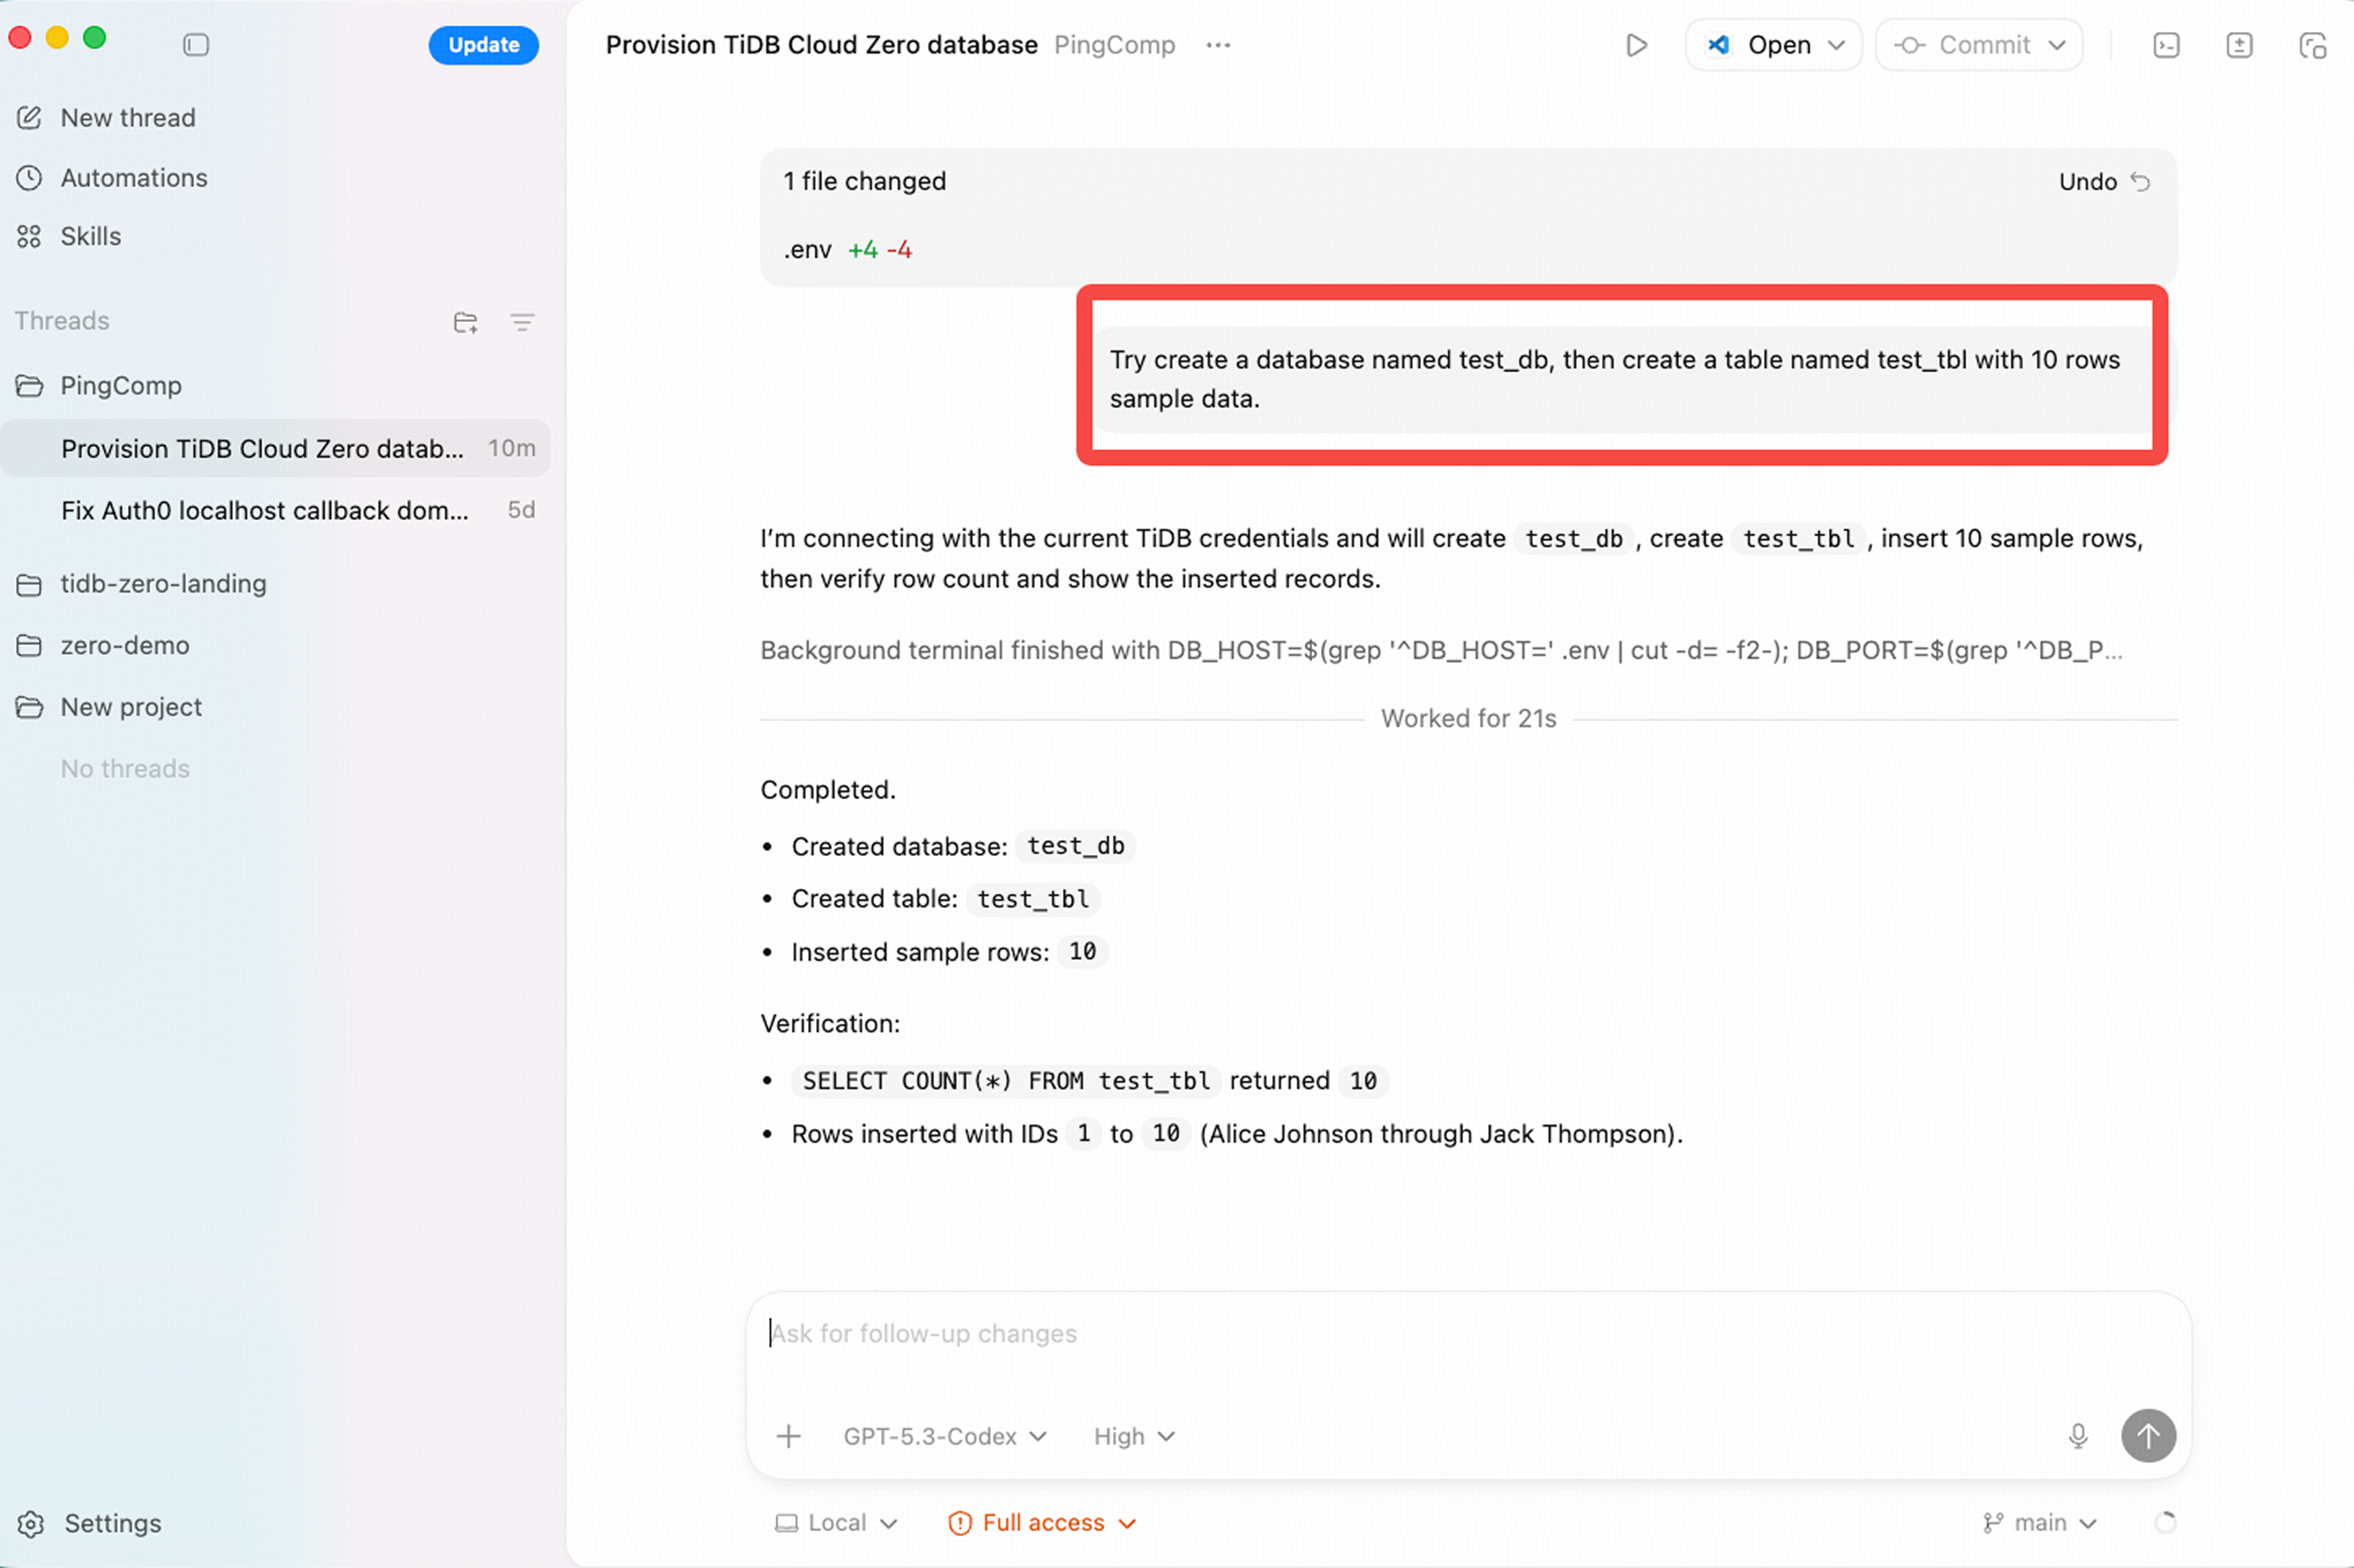2354x1568 pixels.
Task: Click the new-window icon at top right
Action: (2312, 45)
